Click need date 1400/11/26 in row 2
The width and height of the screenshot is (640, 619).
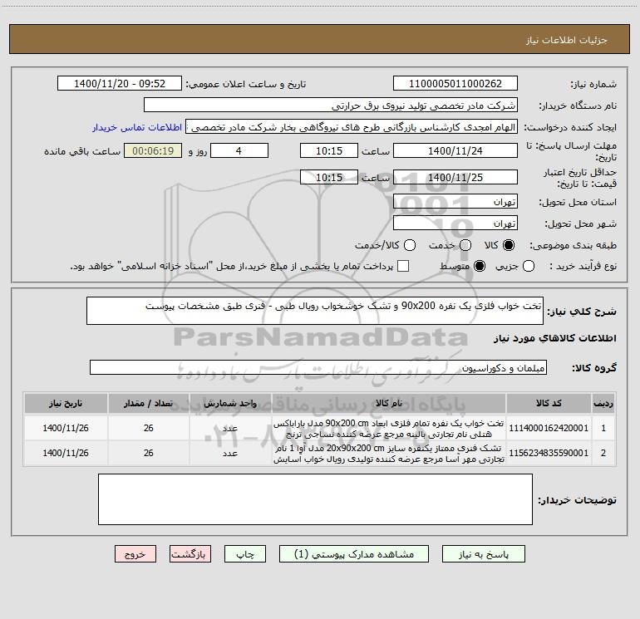click(66, 453)
